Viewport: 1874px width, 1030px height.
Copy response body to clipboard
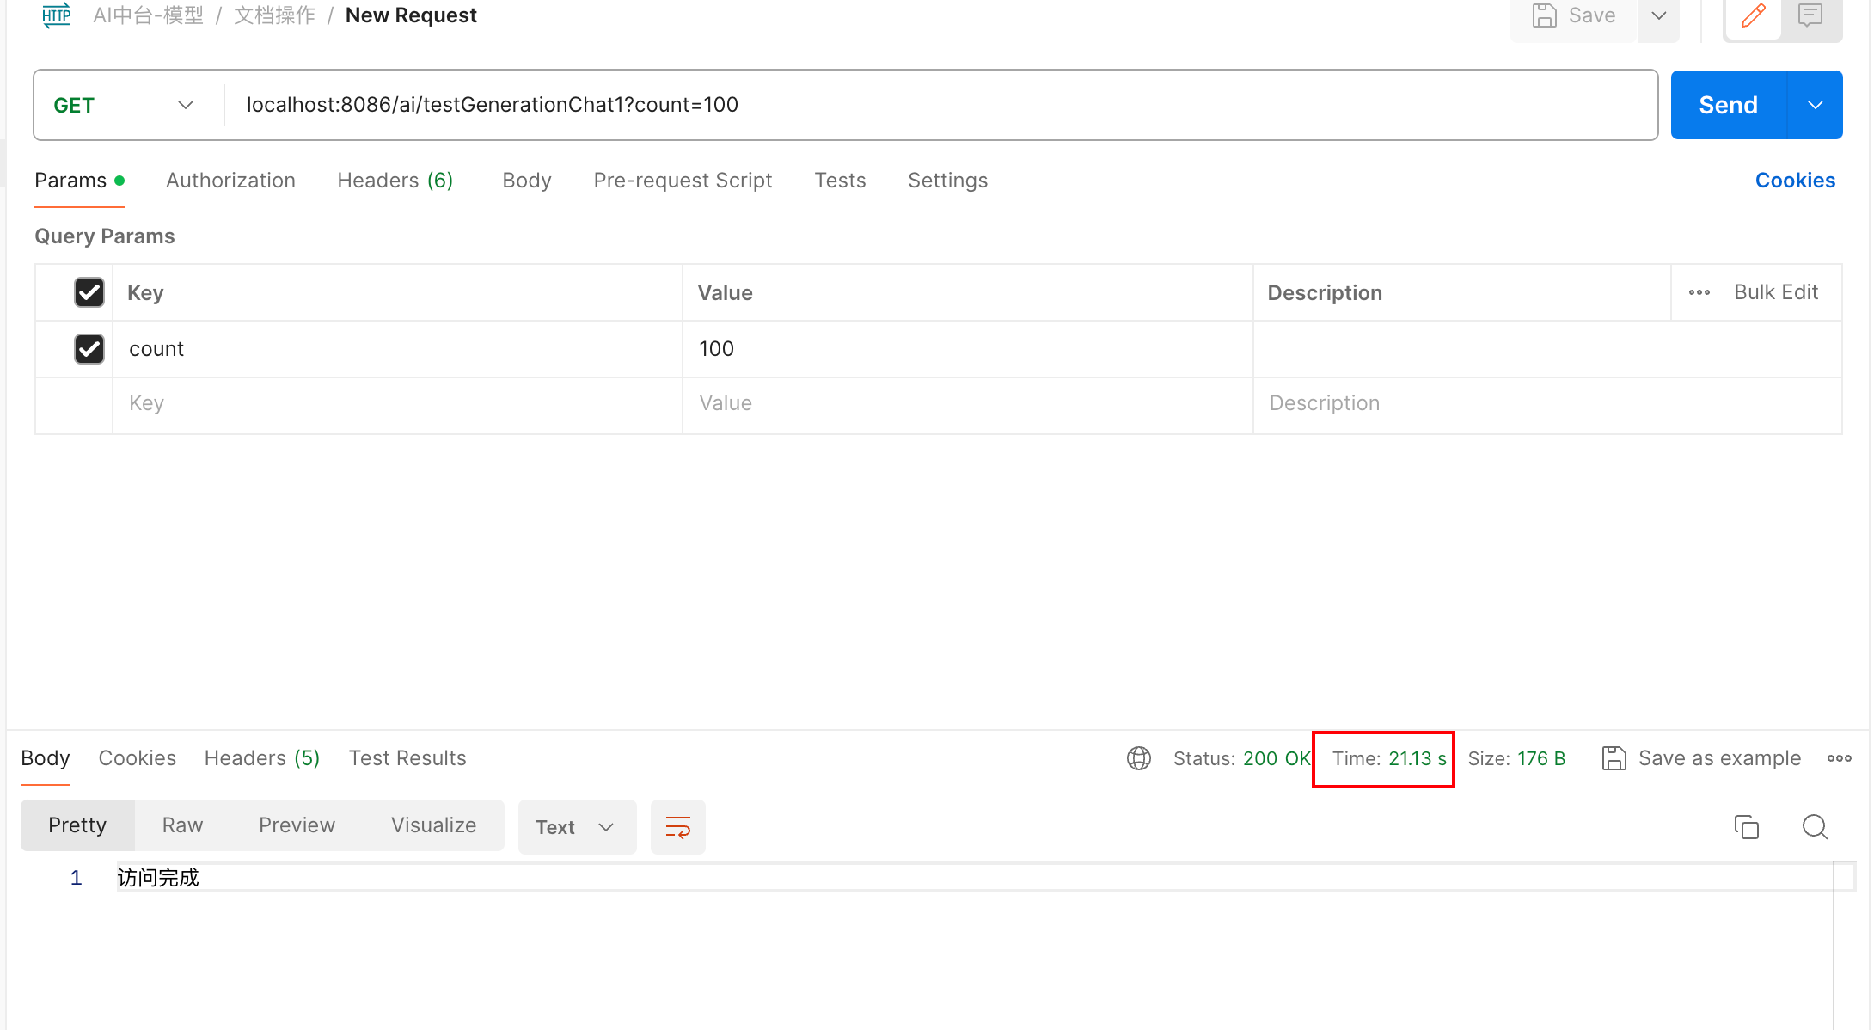[1746, 827]
